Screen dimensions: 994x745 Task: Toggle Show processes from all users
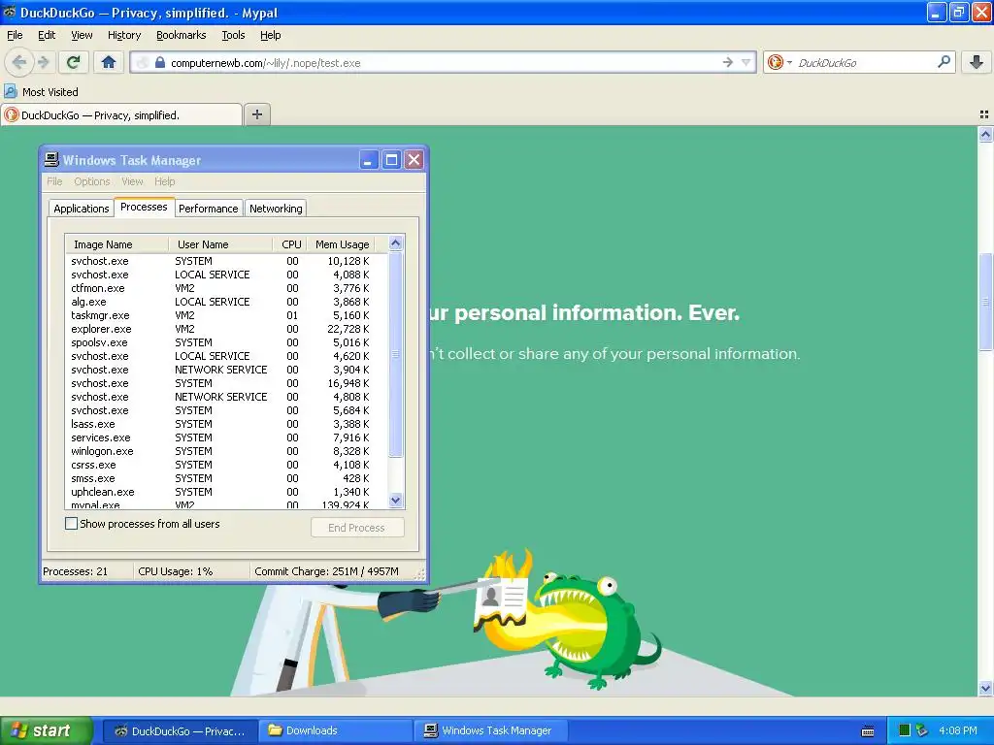[x=72, y=524]
